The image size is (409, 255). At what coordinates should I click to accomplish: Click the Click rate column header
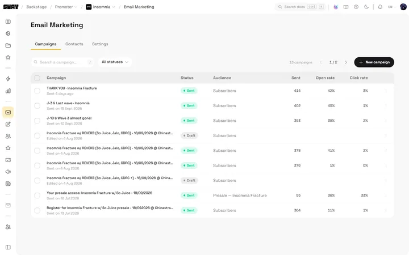pos(358,78)
